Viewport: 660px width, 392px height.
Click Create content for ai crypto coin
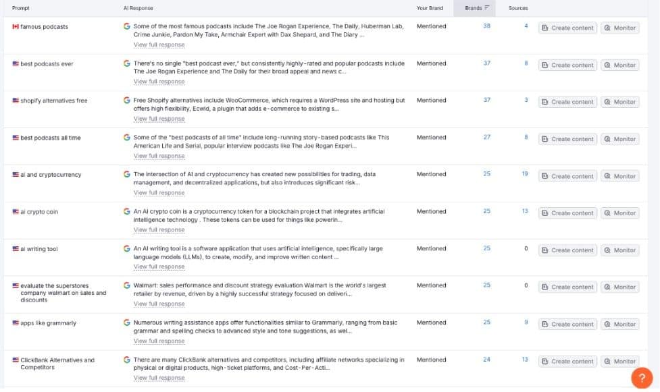tap(567, 213)
